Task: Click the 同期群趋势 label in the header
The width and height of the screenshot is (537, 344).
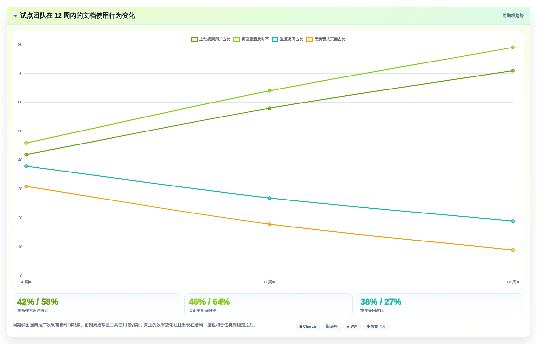Action: point(513,16)
